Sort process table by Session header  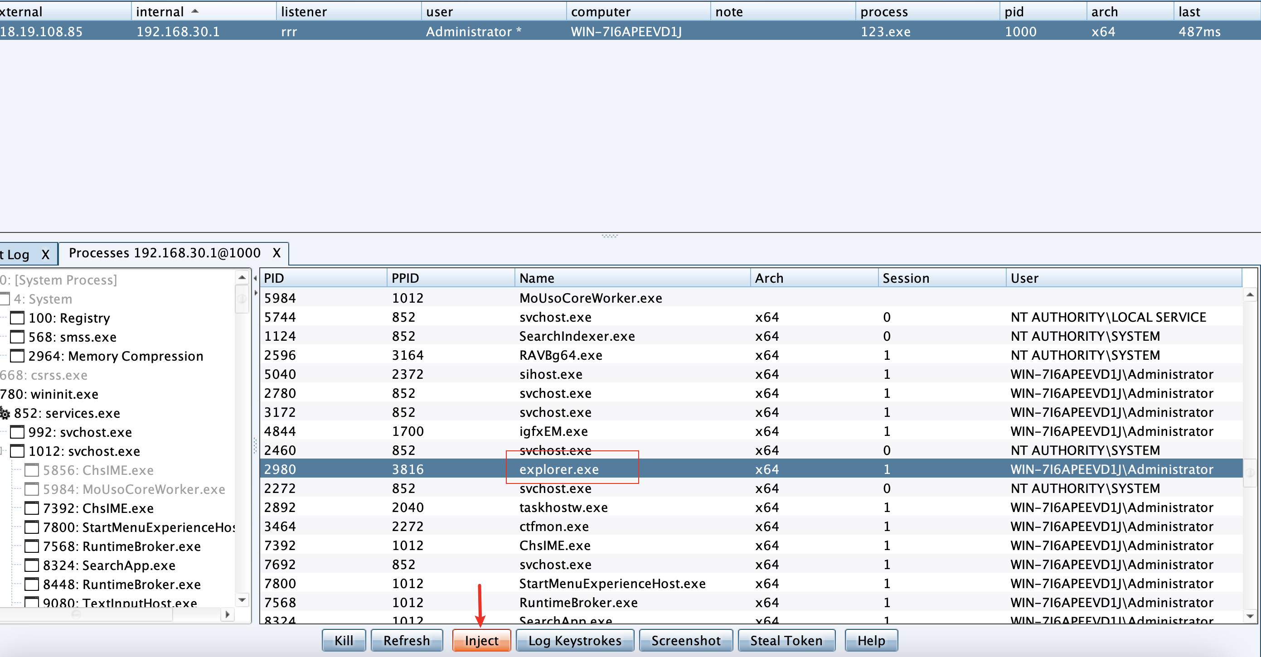942,278
